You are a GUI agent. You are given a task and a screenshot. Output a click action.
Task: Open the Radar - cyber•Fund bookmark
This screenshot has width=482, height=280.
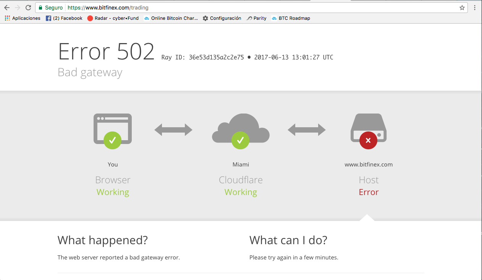click(x=113, y=18)
